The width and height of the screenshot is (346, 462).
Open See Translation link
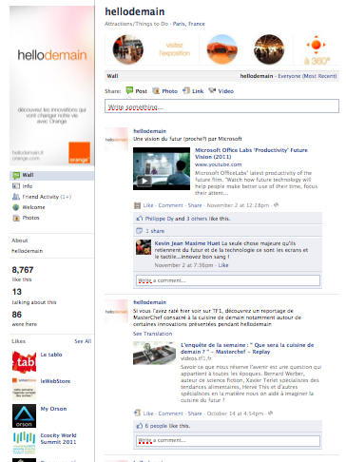point(152,334)
